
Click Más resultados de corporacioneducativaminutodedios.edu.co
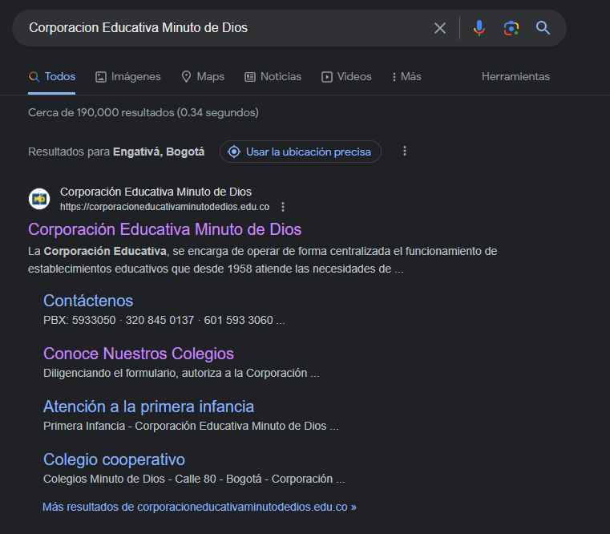(x=199, y=508)
